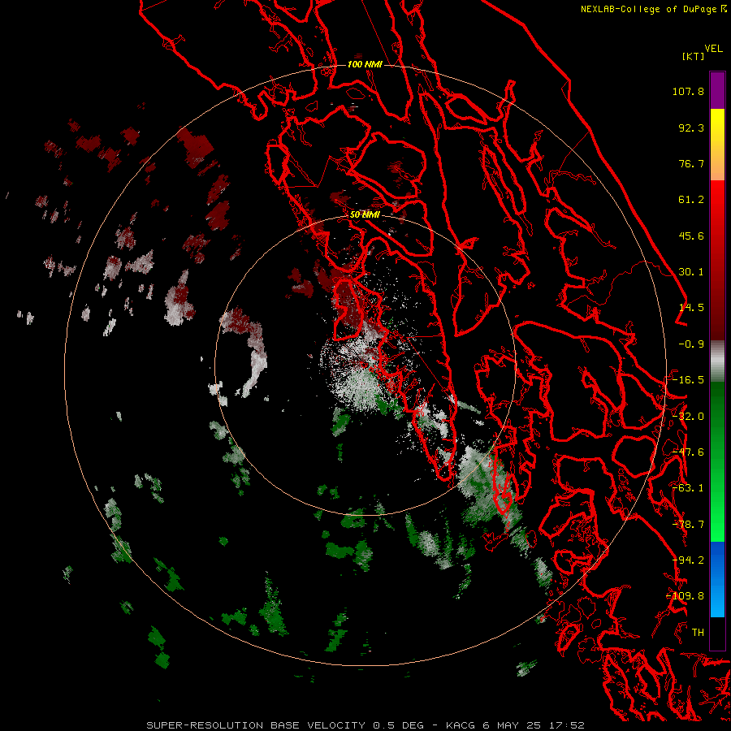
Task: Click the 30.1 velocity scale value
Action: 691,272
